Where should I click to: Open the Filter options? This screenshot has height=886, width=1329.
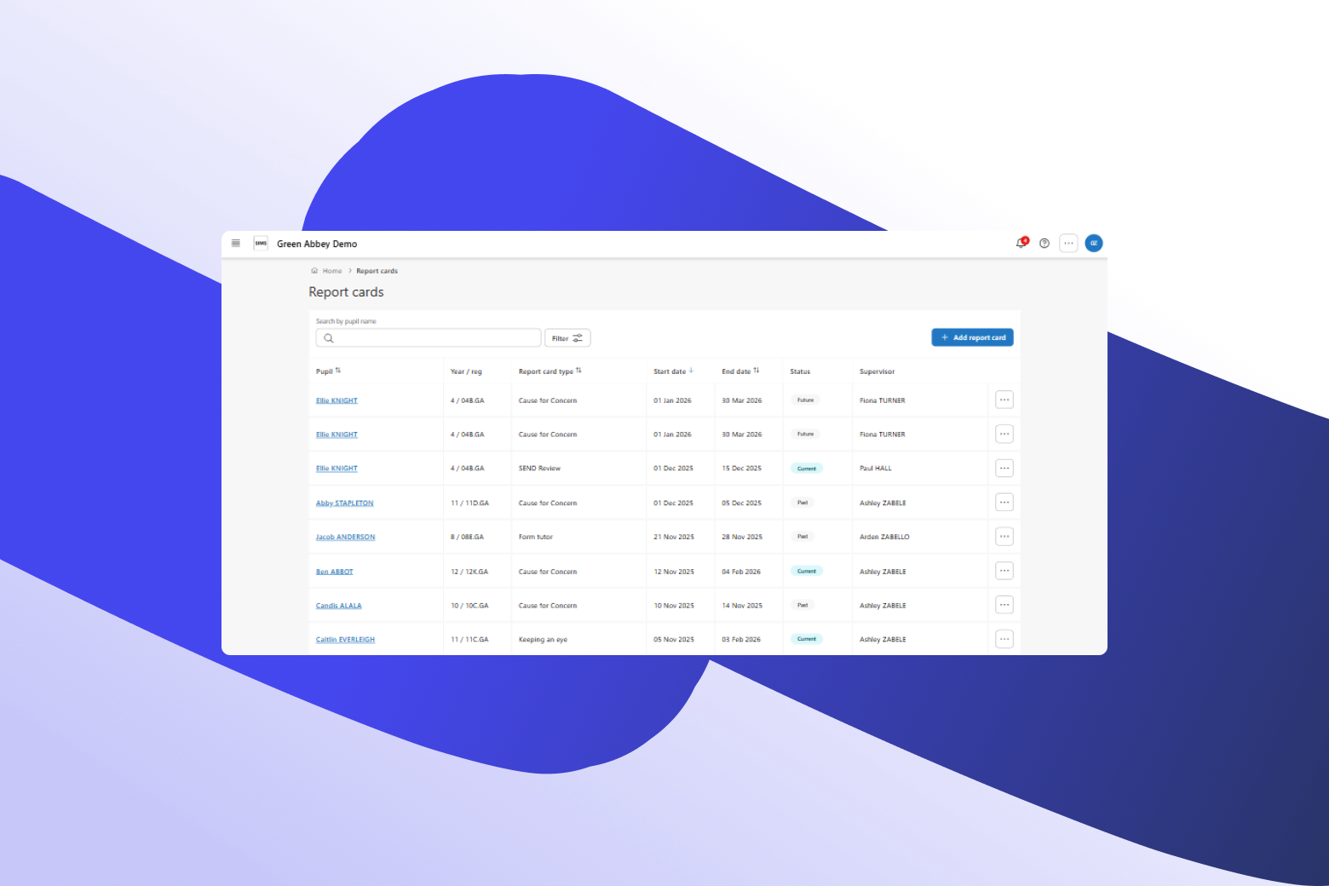[x=567, y=338]
